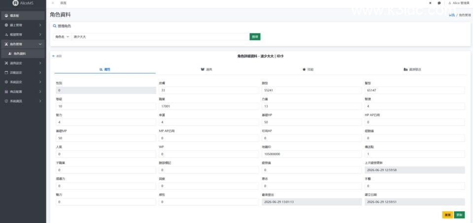Click the 經驗值 input field
This screenshot has width=473, height=223.
415,138
